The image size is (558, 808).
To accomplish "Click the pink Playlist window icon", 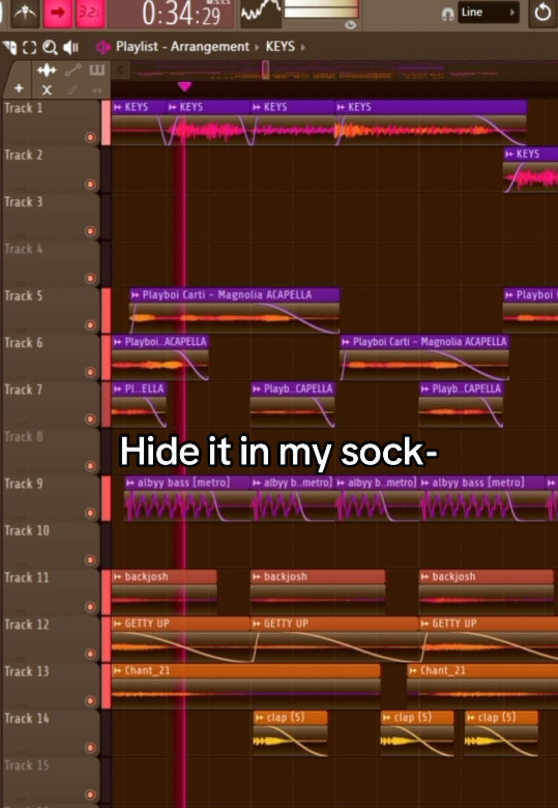I will [102, 47].
